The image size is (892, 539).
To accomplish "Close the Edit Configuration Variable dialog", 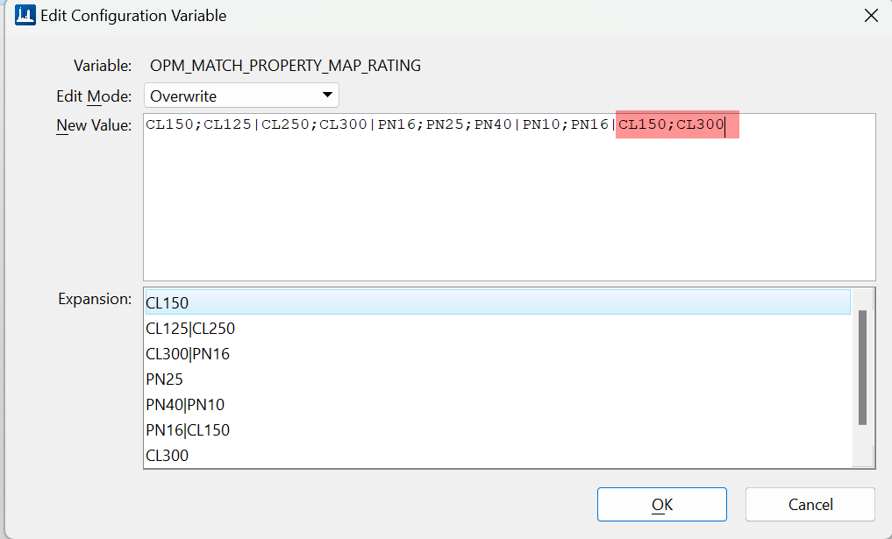I will [871, 15].
